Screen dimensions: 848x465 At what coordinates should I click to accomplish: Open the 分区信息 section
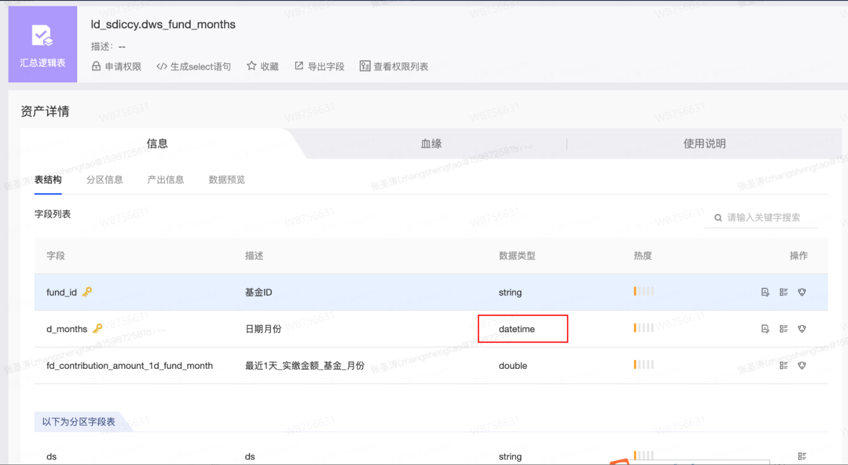[104, 180]
